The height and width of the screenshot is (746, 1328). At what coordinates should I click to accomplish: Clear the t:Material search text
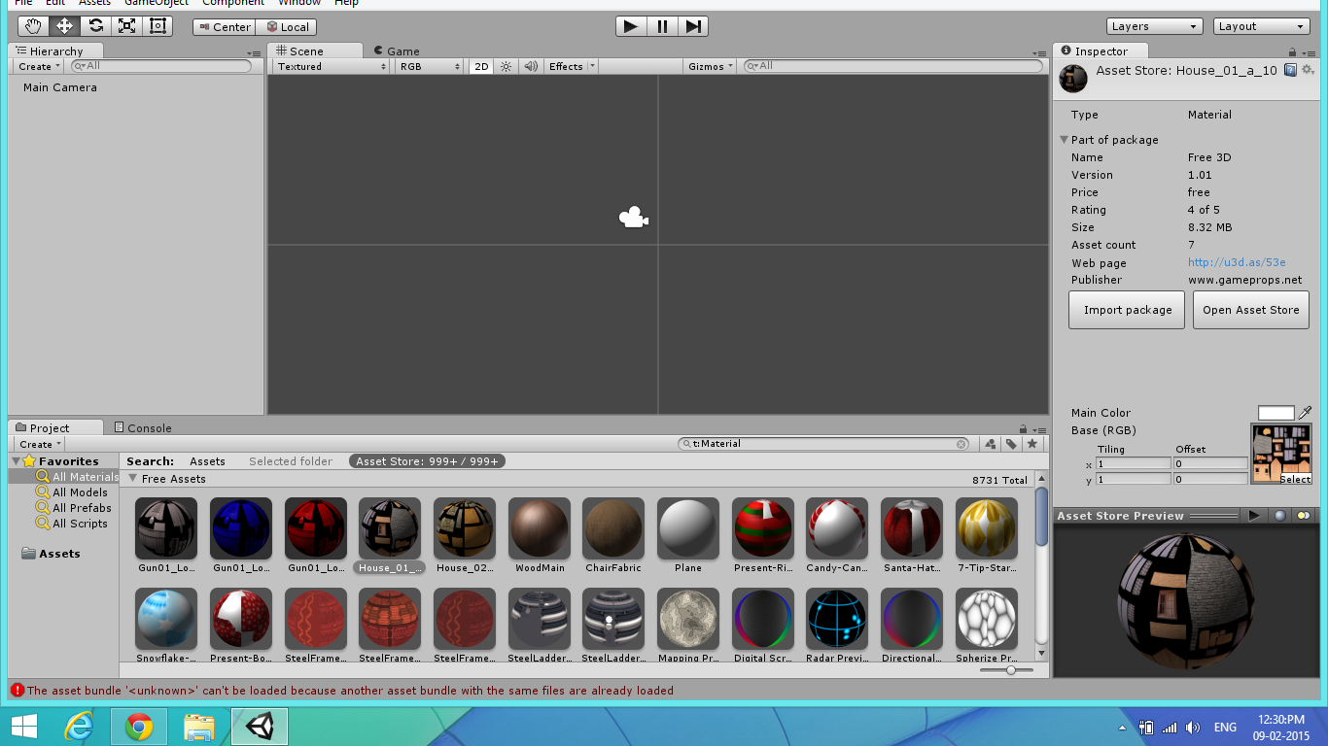pyautogui.click(x=961, y=444)
